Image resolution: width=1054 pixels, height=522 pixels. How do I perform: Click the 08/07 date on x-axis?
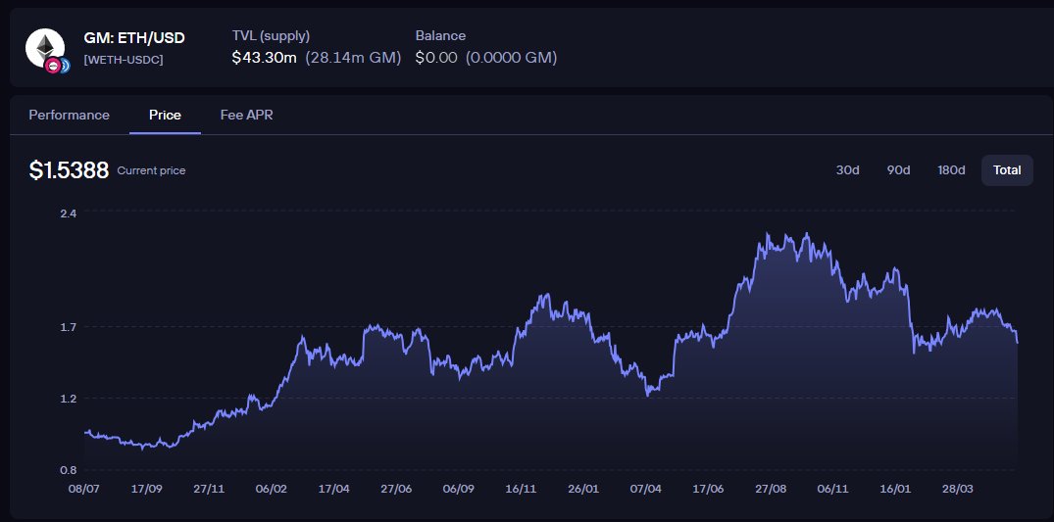[x=84, y=489]
